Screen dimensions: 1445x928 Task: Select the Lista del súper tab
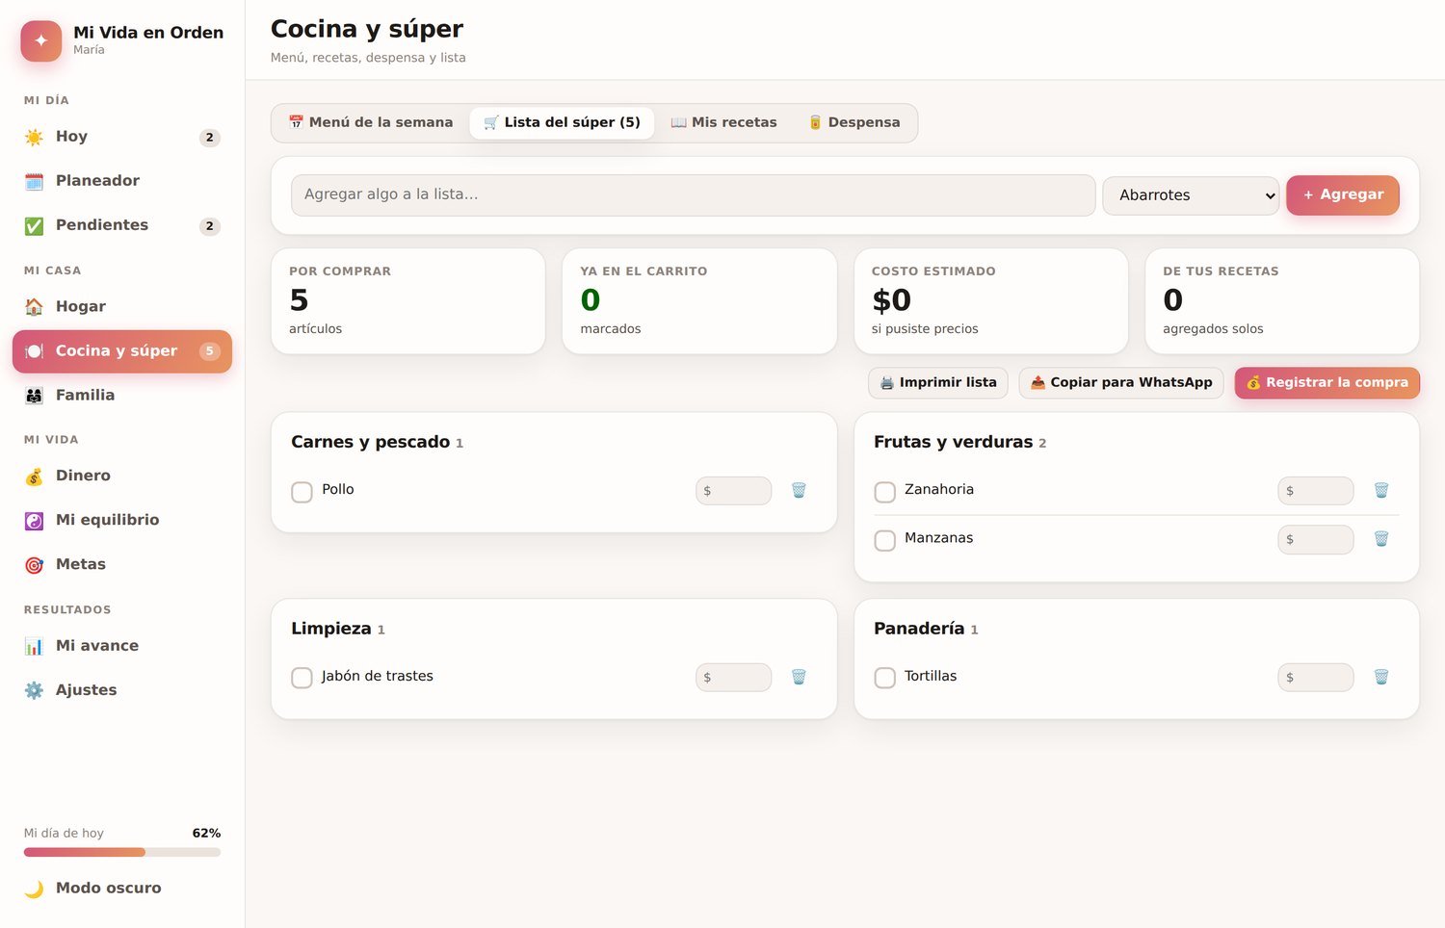point(562,123)
